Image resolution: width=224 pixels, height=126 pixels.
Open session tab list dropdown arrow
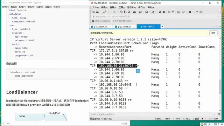[x=220, y=27]
